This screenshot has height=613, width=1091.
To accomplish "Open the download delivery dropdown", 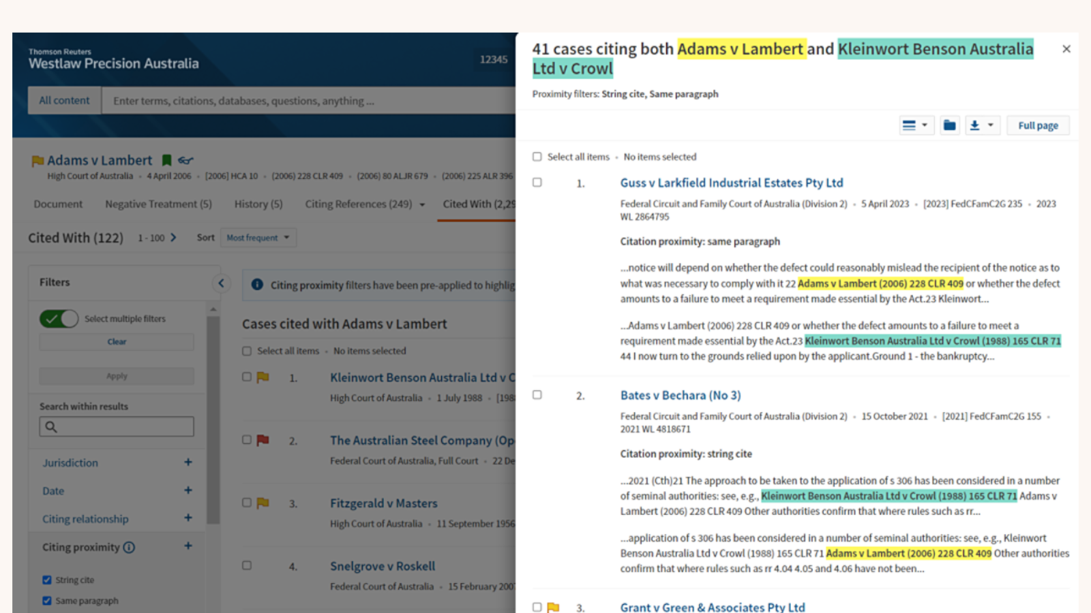I will (982, 125).
